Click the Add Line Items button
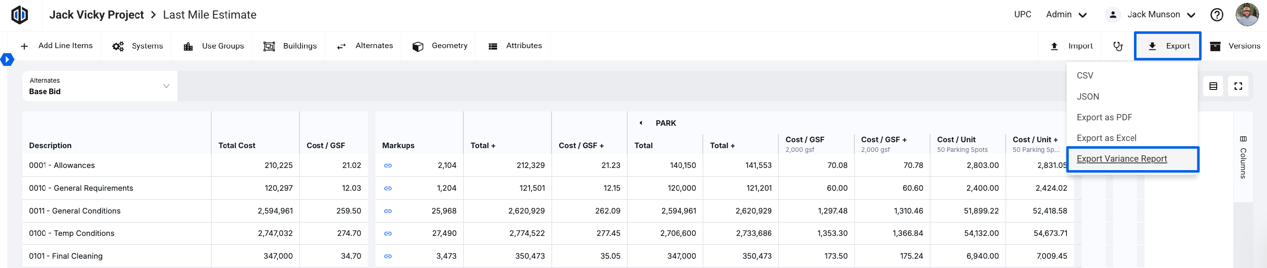 tap(57, 46)
